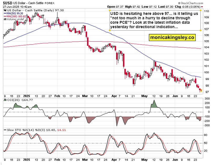Click the date stamp 27-Jun-2025 10:42am
This screenshot has height=165, width=211.
(17, 7)
